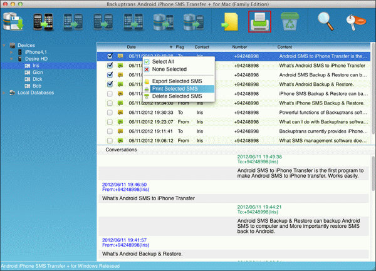Viewport: 376px width, 271px height.
Task: Collapse the Devices tree node
Action: coord(4,45)
